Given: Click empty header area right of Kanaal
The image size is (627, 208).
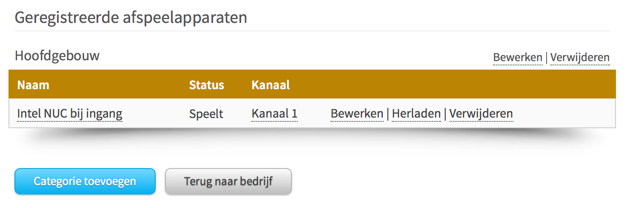Looking at the screenshot, I should (x=447, y=85).
